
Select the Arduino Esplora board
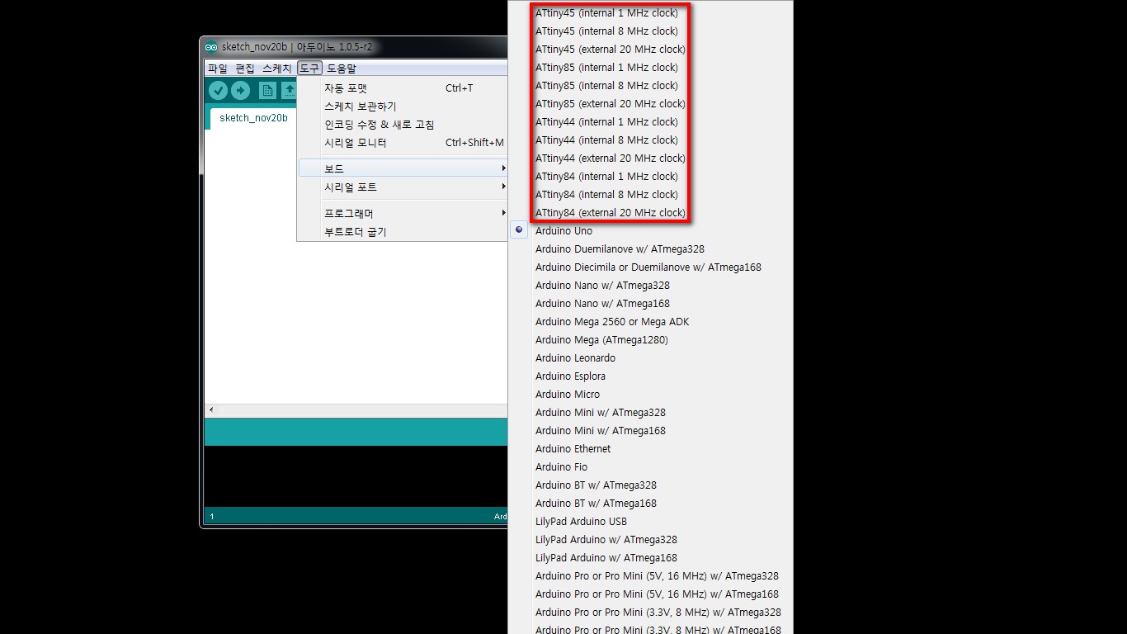pos(650,376)
